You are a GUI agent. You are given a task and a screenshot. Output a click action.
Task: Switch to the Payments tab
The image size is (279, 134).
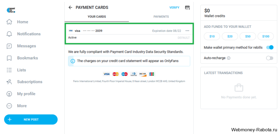click(161, 17)
